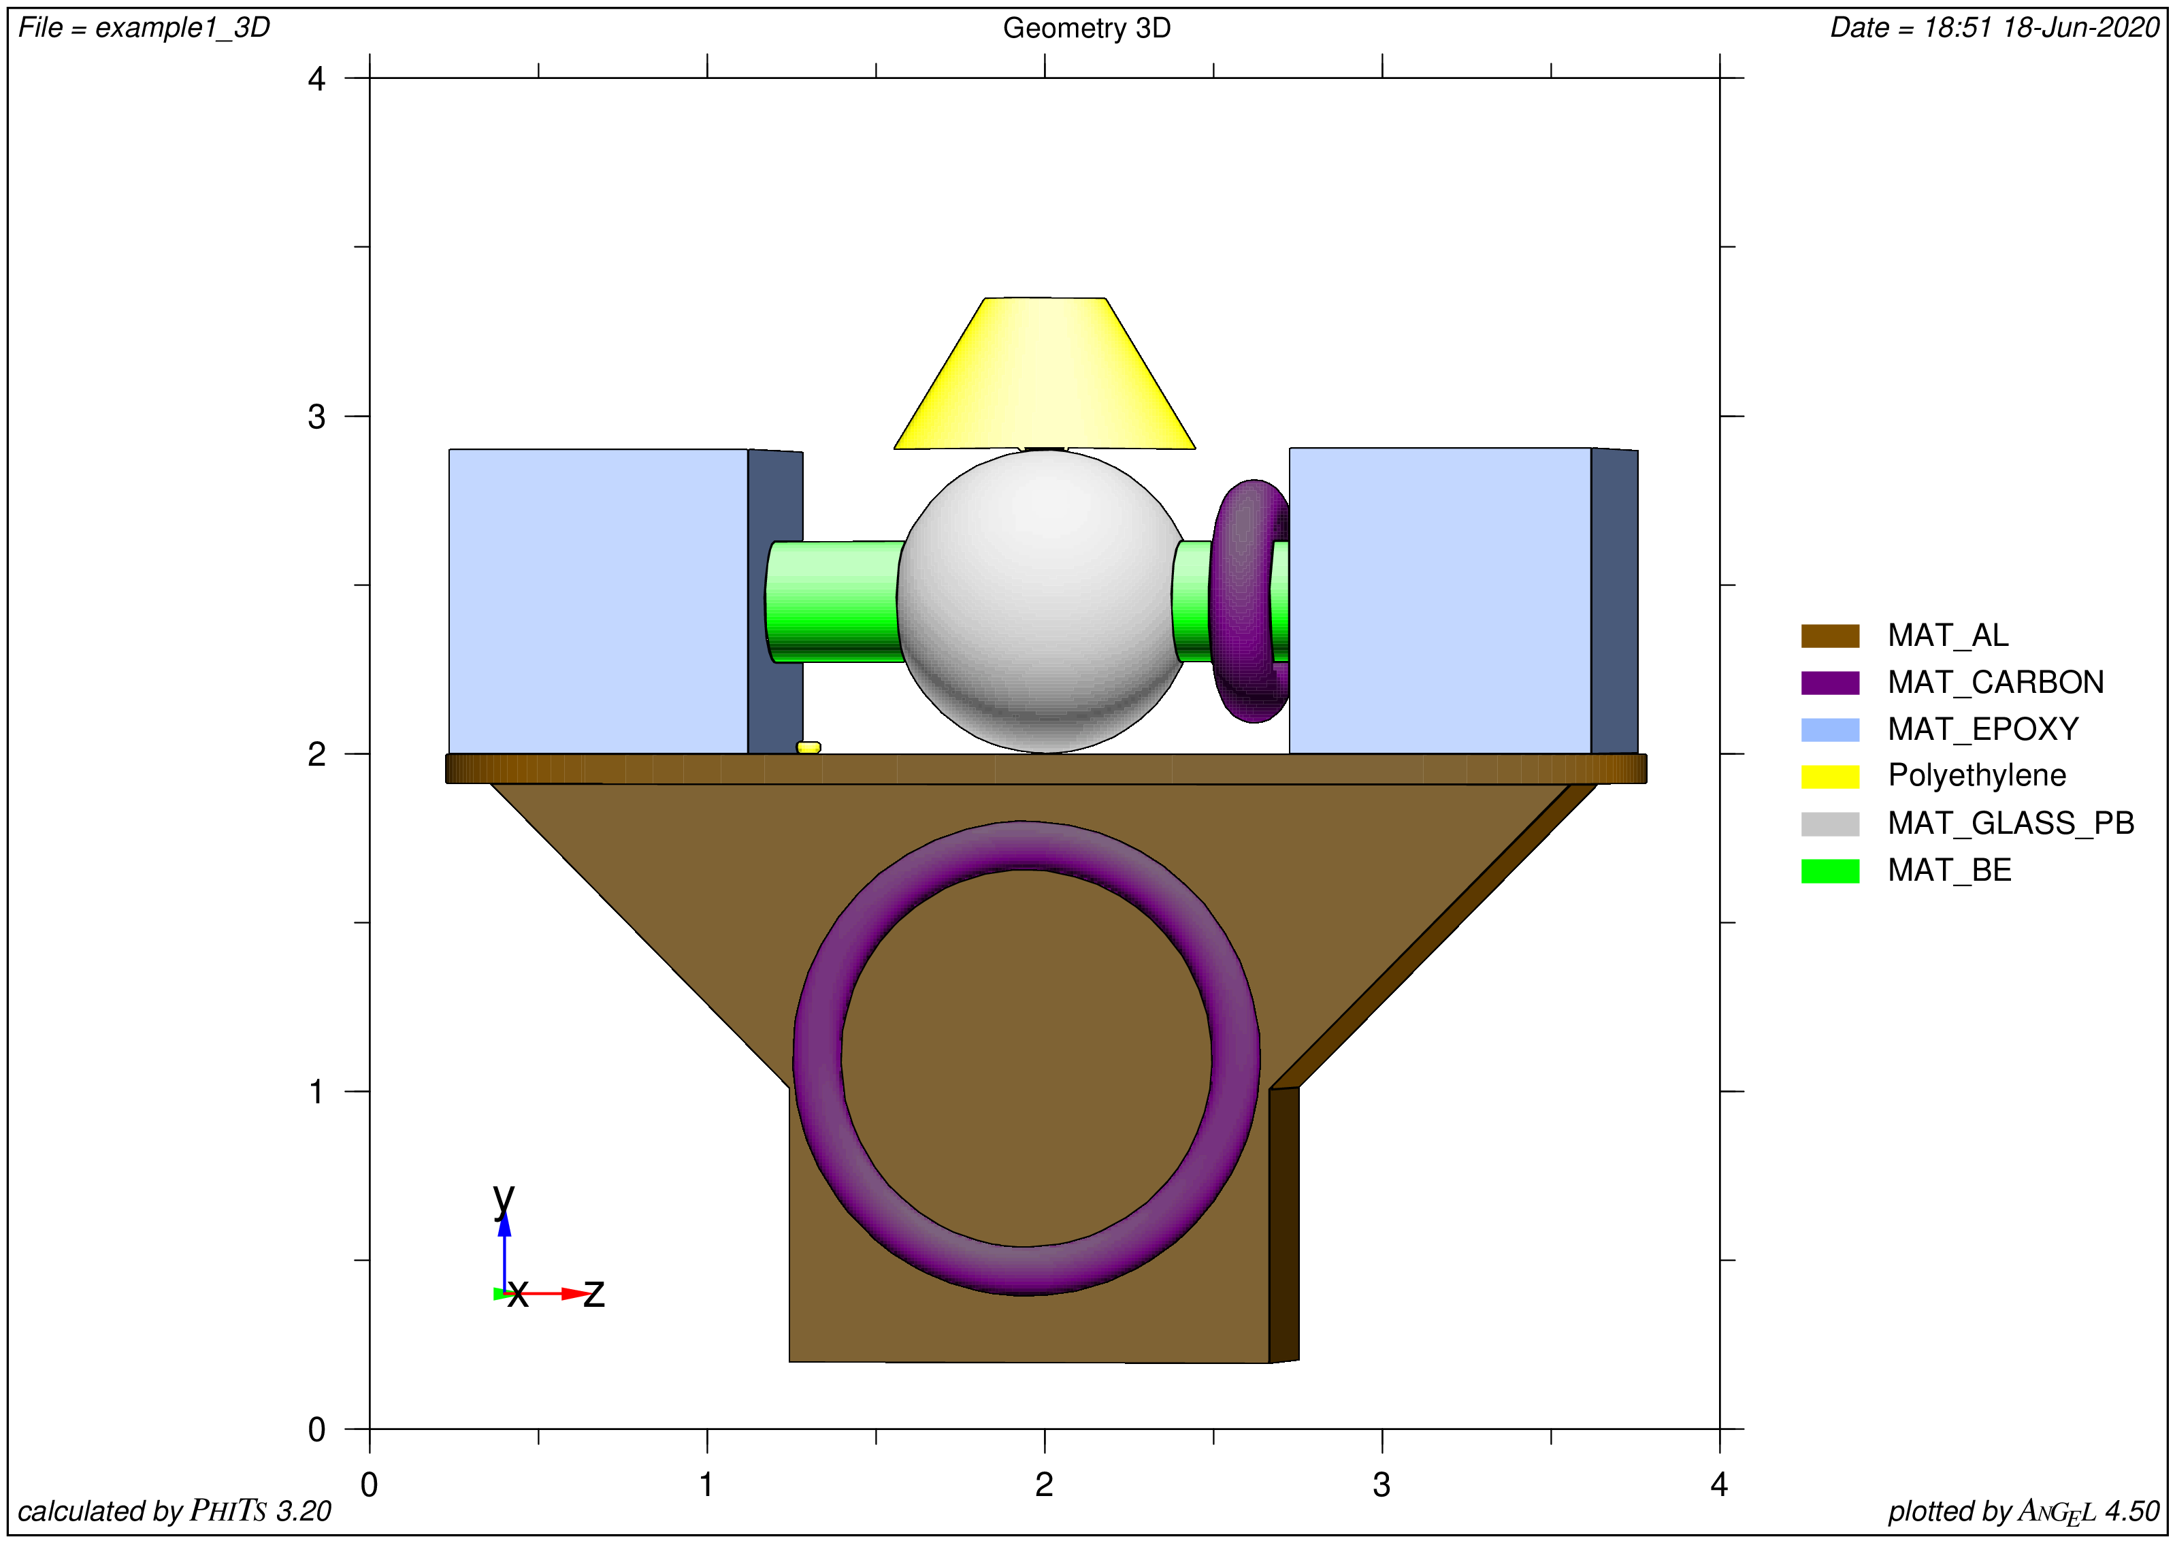Click the Date = 18:51 18-Jun-2020 text

1995,27
